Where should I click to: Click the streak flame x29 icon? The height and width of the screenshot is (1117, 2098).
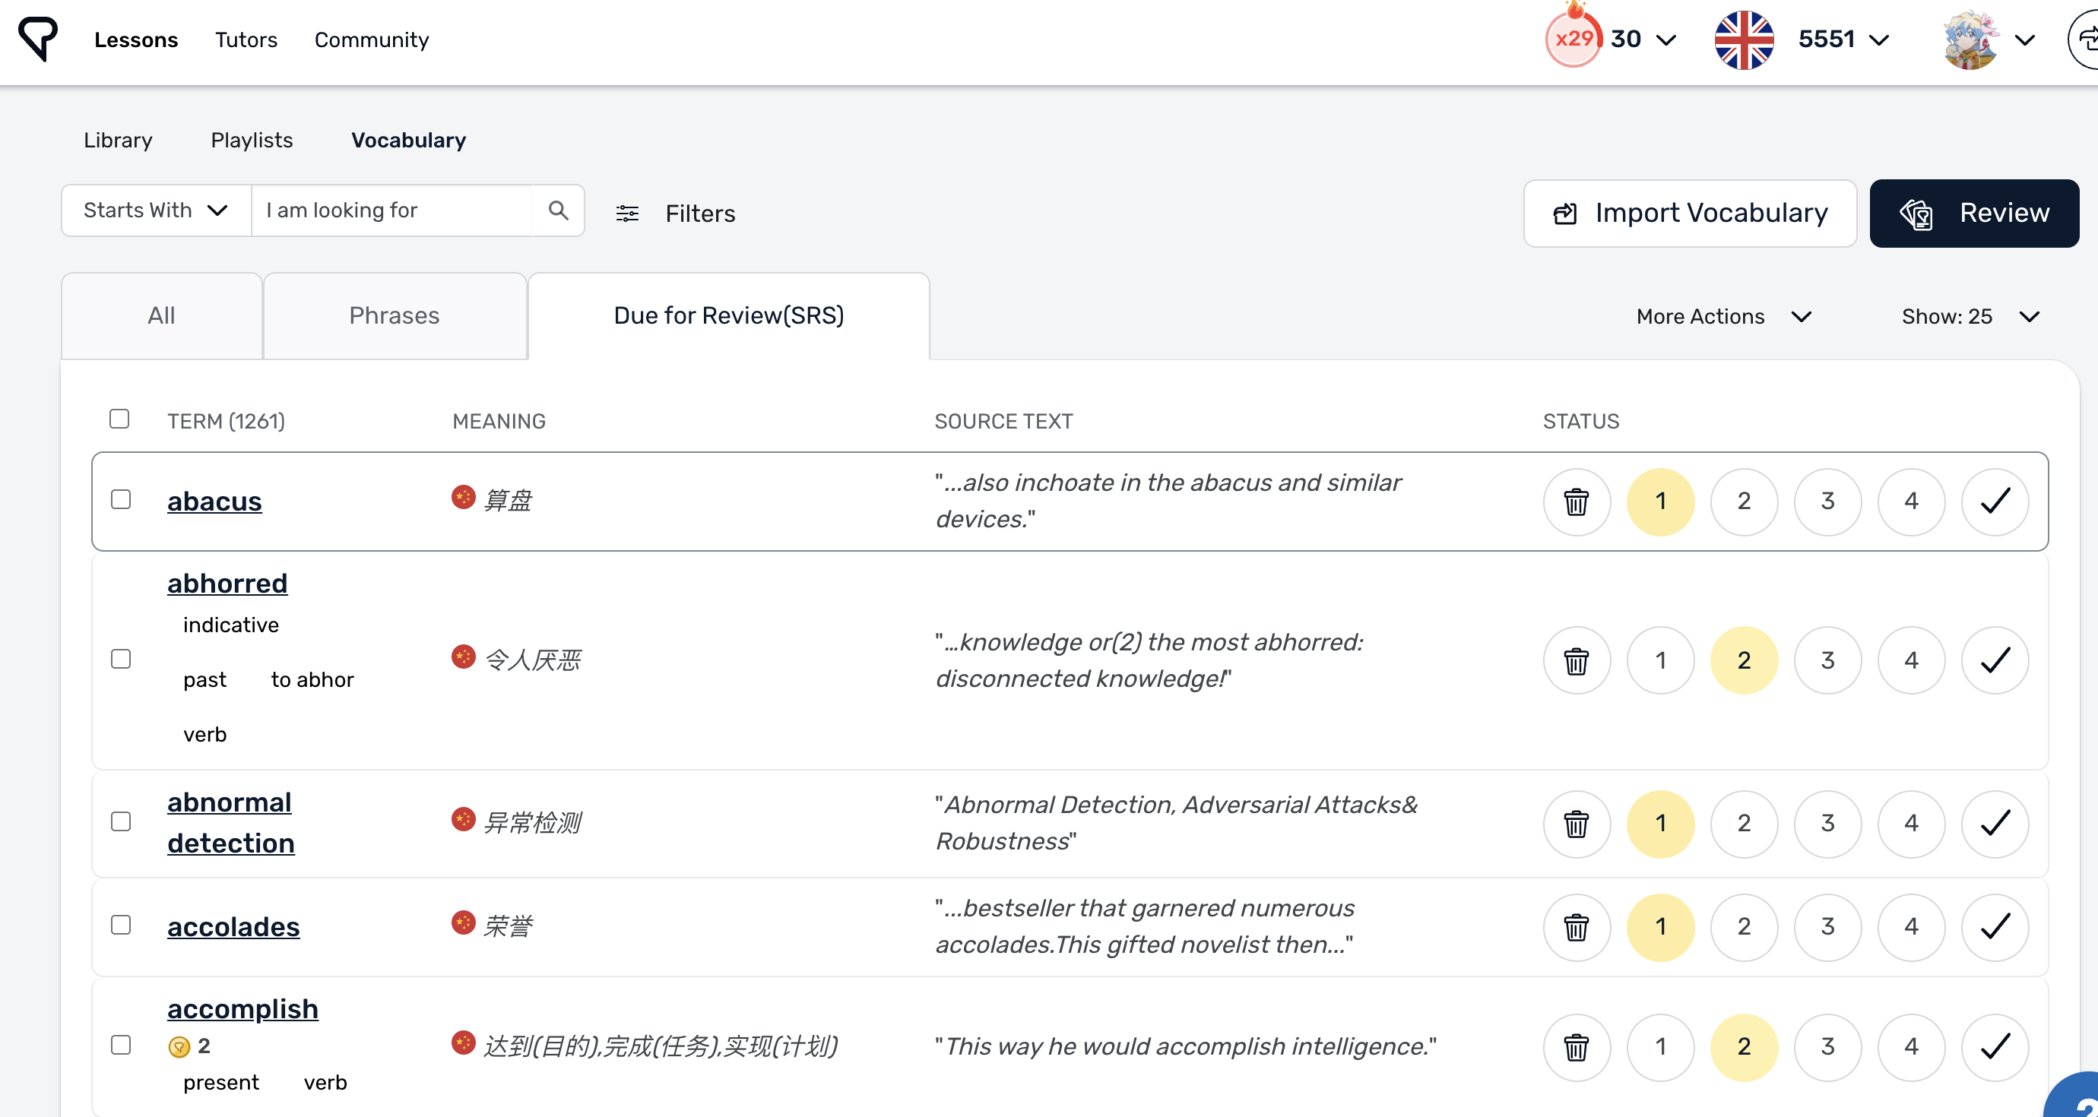pyautogui.click(x=1573, y=38)
